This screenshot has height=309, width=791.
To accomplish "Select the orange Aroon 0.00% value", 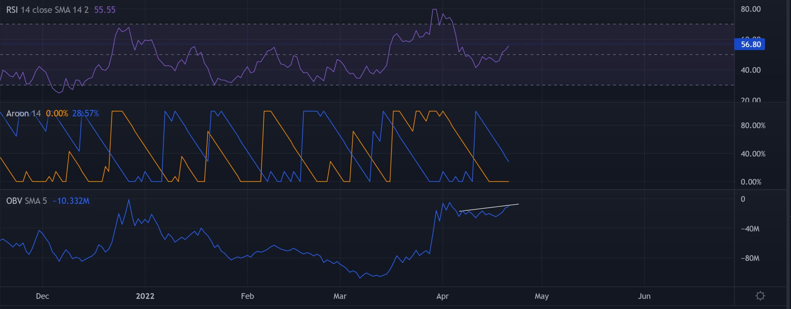I will pos(57,114).
